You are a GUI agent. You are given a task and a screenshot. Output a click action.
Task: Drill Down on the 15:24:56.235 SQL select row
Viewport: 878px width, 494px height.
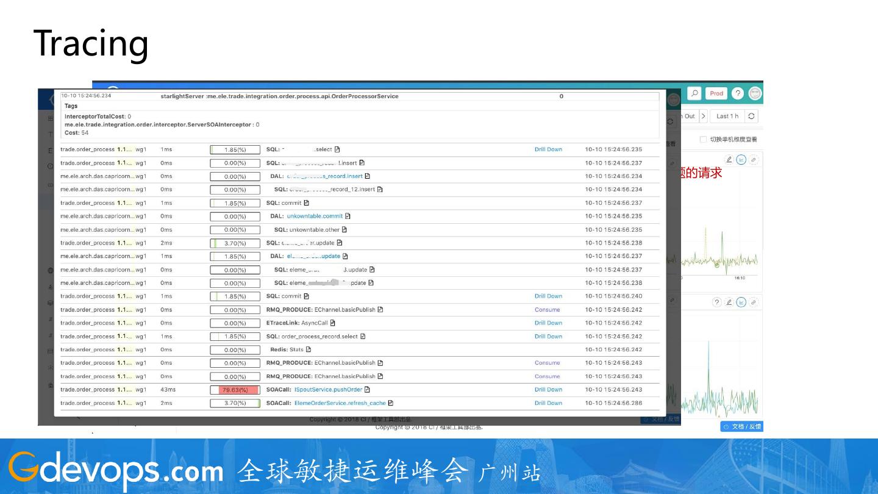click(548, 149)
